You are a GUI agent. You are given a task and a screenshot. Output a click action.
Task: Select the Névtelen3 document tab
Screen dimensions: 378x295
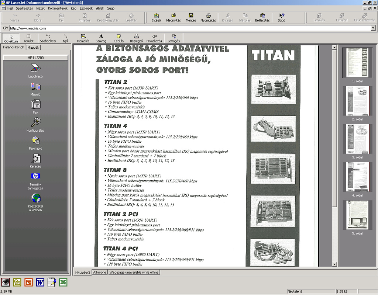82,273
